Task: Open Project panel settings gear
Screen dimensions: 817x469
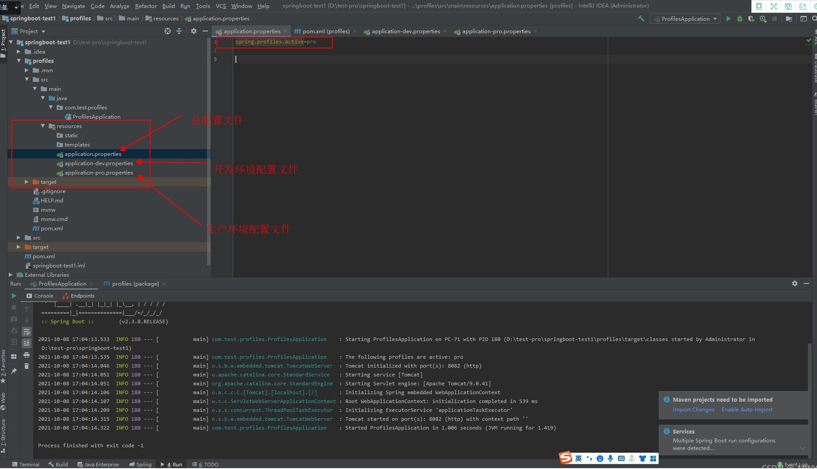Action: coord(193,31)
